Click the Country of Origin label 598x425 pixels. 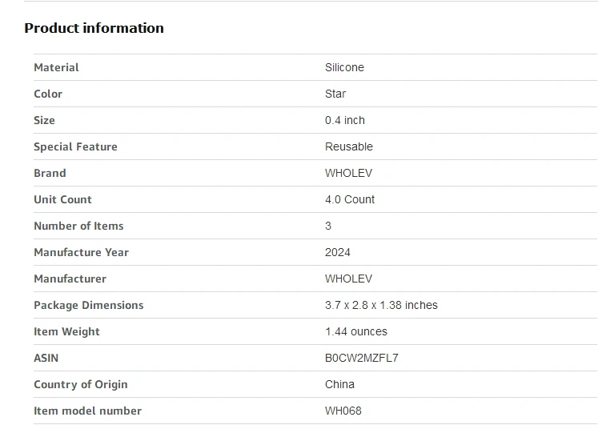click(x=80, y=384)
